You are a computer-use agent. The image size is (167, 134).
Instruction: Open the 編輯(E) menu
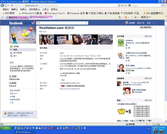click(x=14, y=9)
